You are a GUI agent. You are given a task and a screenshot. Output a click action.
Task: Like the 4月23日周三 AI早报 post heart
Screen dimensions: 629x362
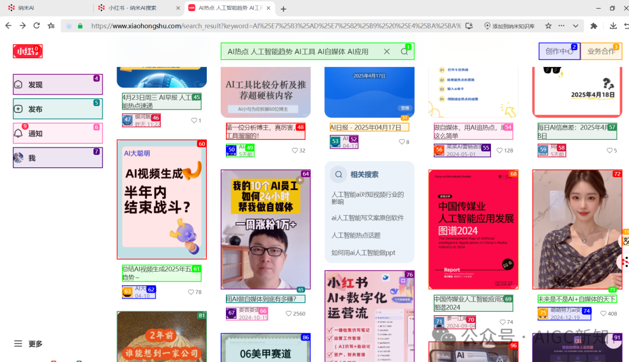194,121
